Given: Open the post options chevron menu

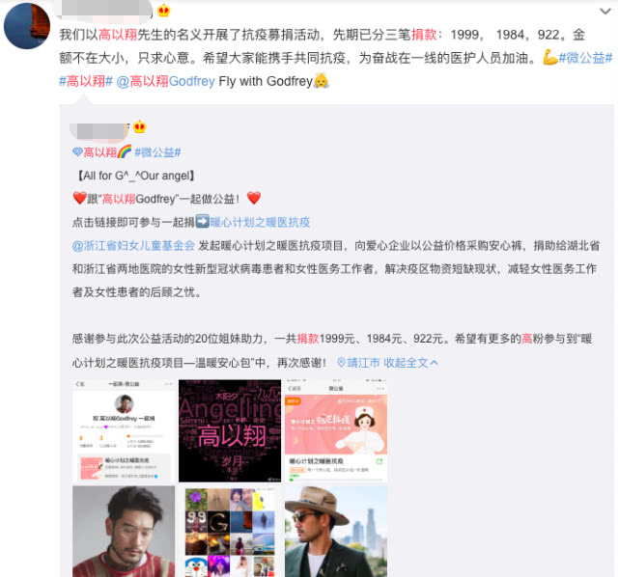Looking at the screenshot, I should tap(605, 12).
